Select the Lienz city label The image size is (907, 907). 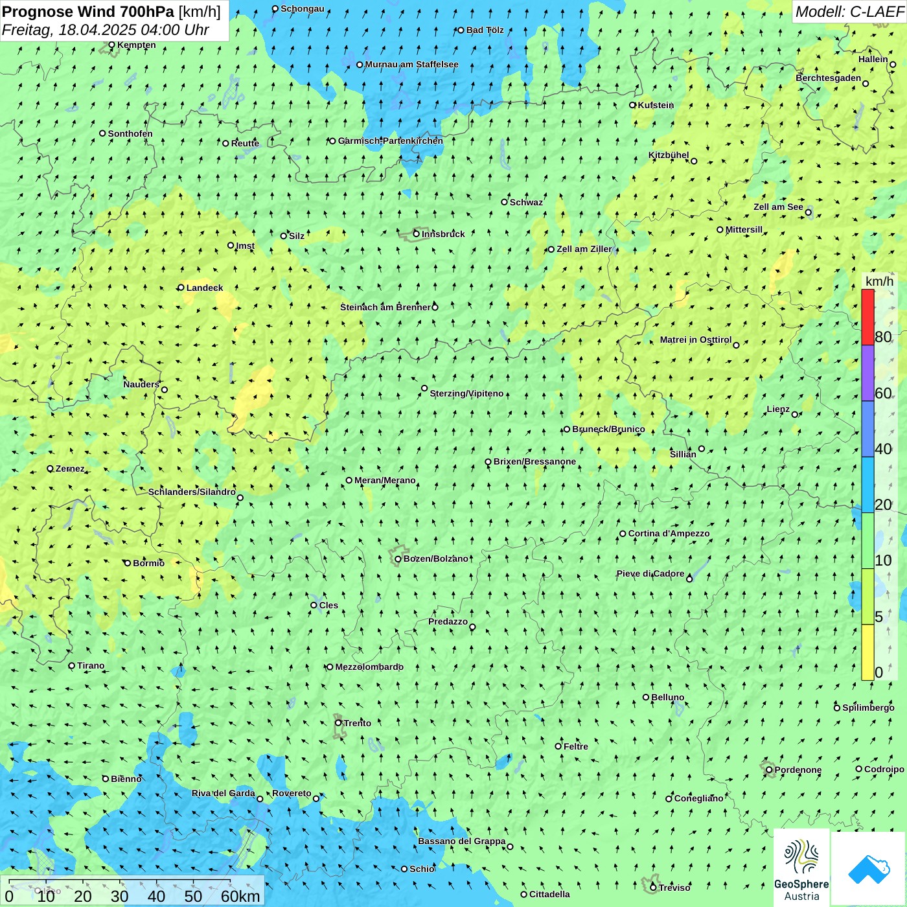point(778,409)
